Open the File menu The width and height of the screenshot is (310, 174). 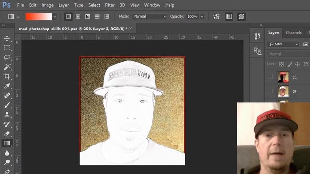coord(20,5)
